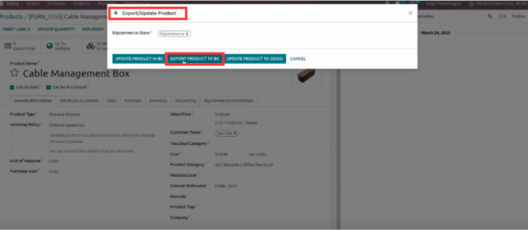Open Mitchell Admin user menu

click(x=498, y=4)
